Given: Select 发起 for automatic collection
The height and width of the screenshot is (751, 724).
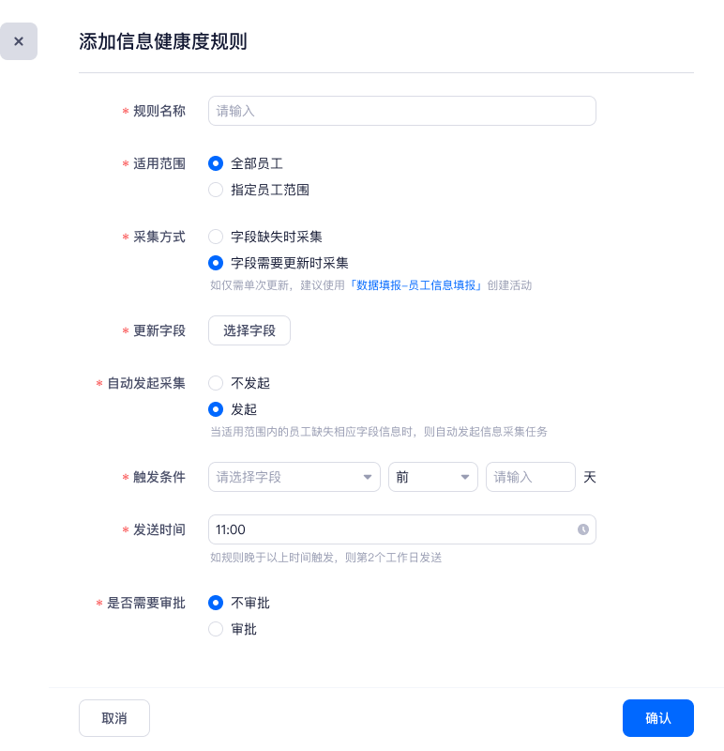Looking at the screenshot, I should tap(216, 409).
